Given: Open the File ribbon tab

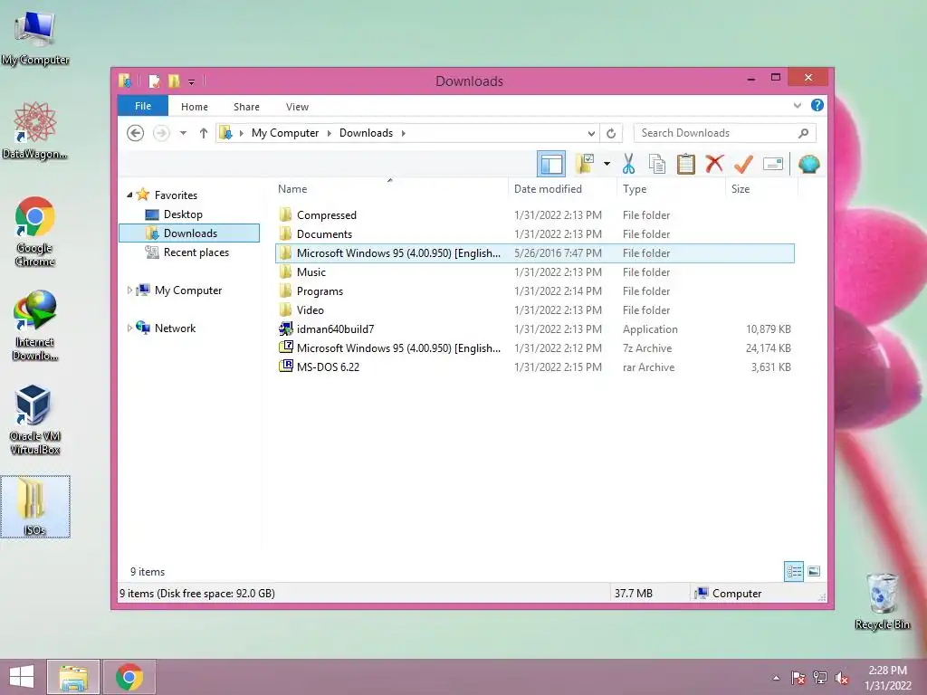Looking at the screenshot, I should 143,107.
